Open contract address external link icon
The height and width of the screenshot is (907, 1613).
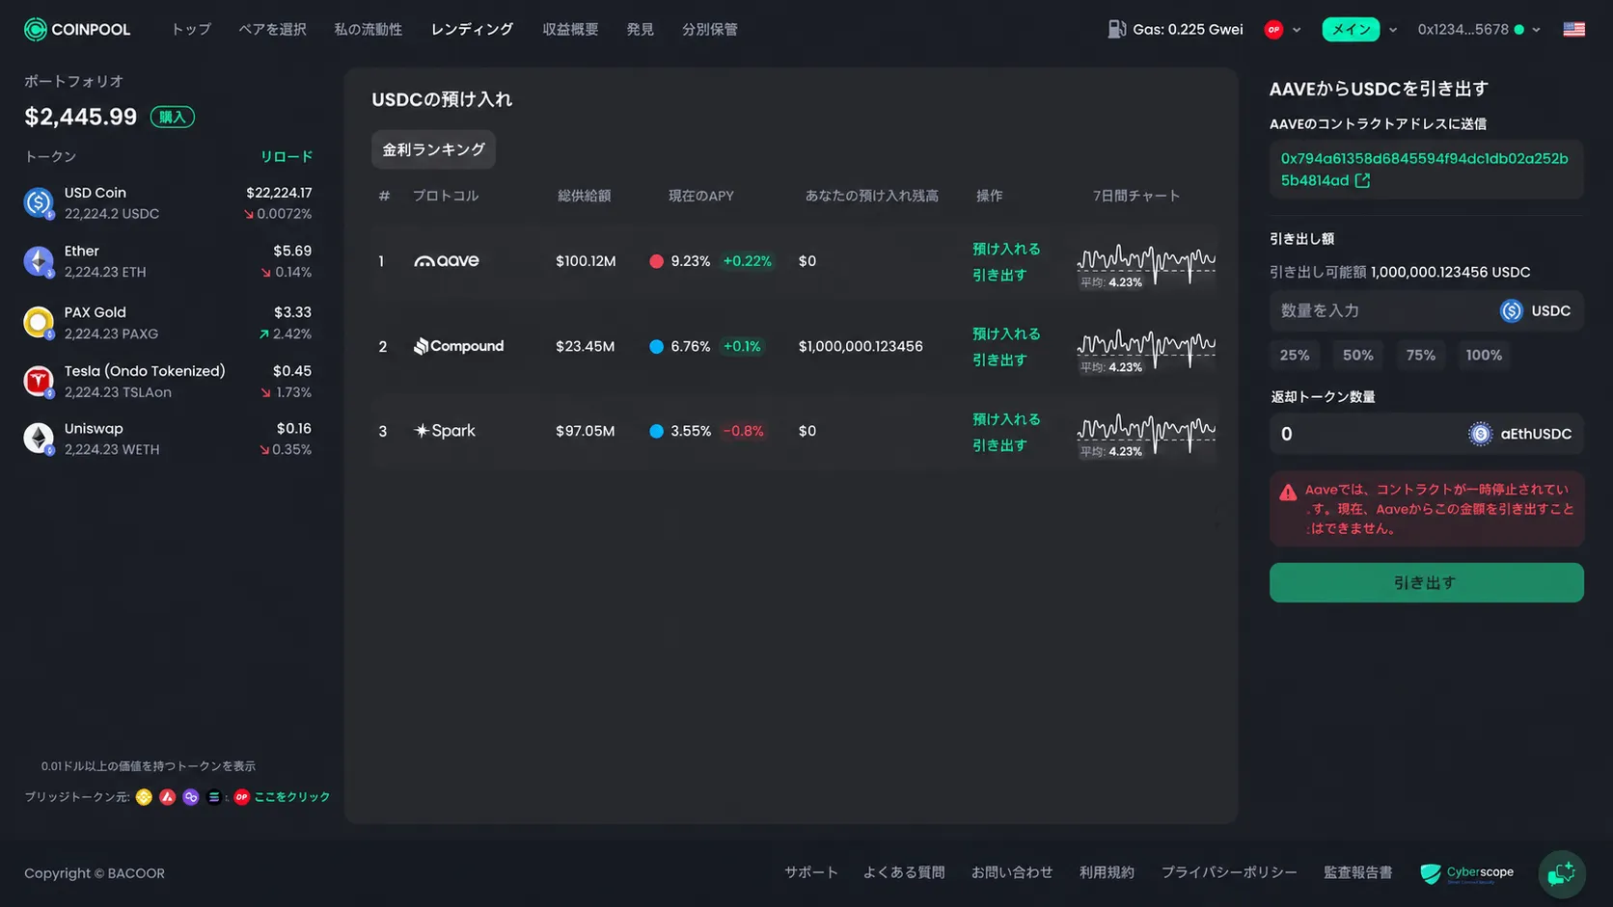(x=1362, y=180)
